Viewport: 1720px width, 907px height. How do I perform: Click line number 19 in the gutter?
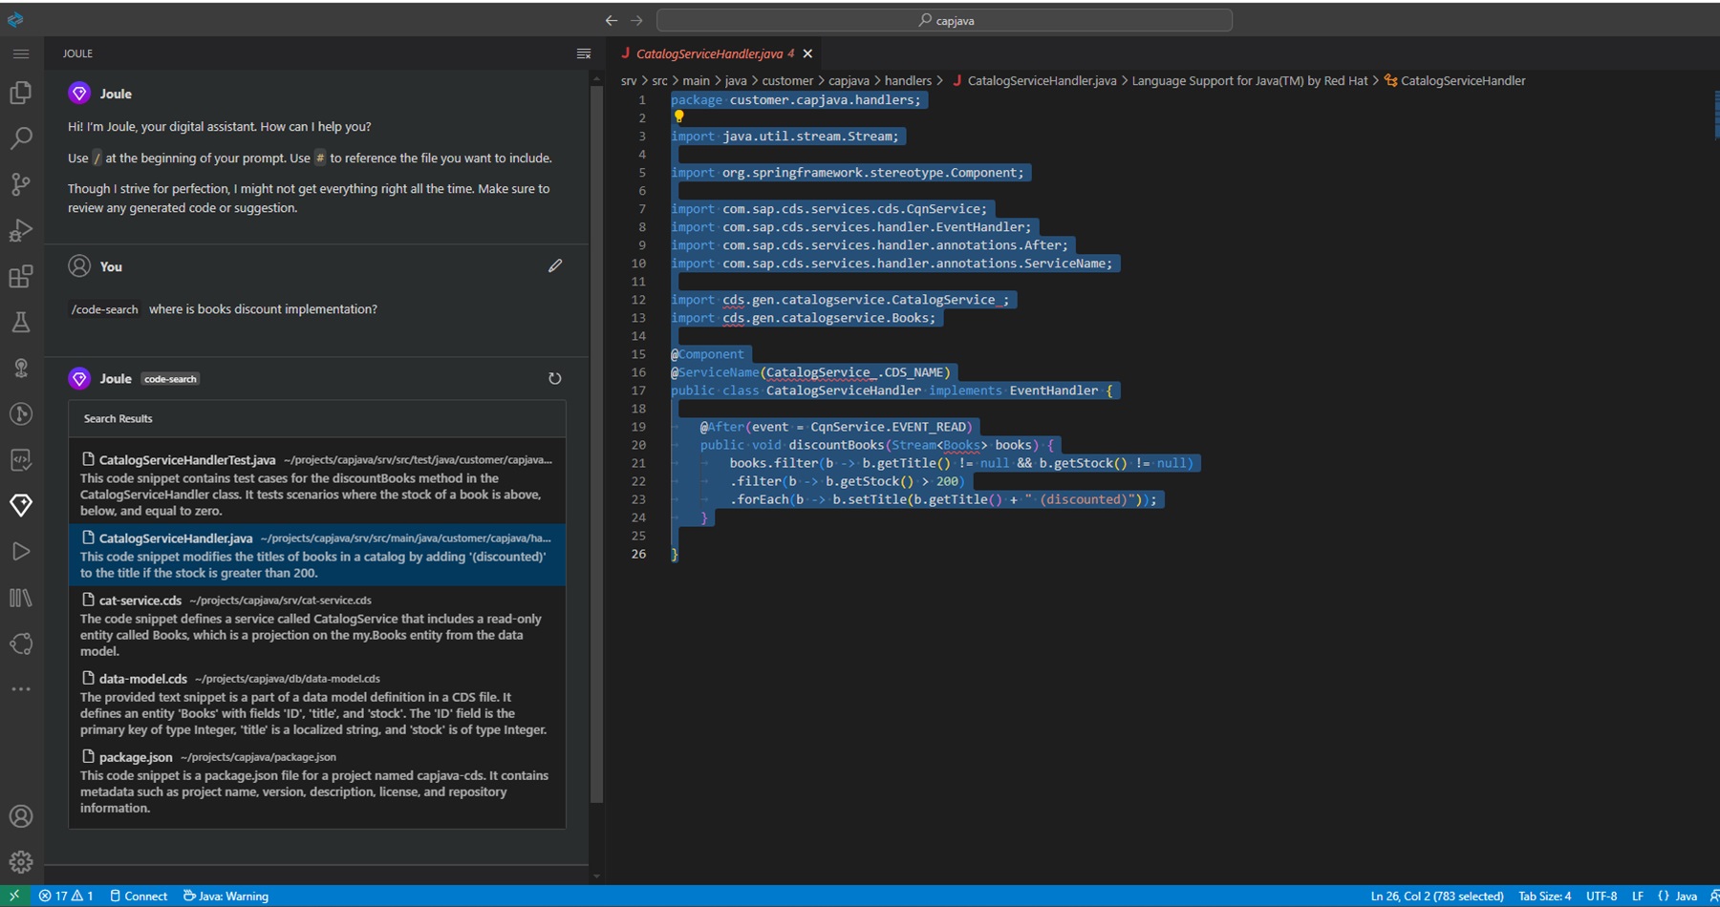pos(638,427)
